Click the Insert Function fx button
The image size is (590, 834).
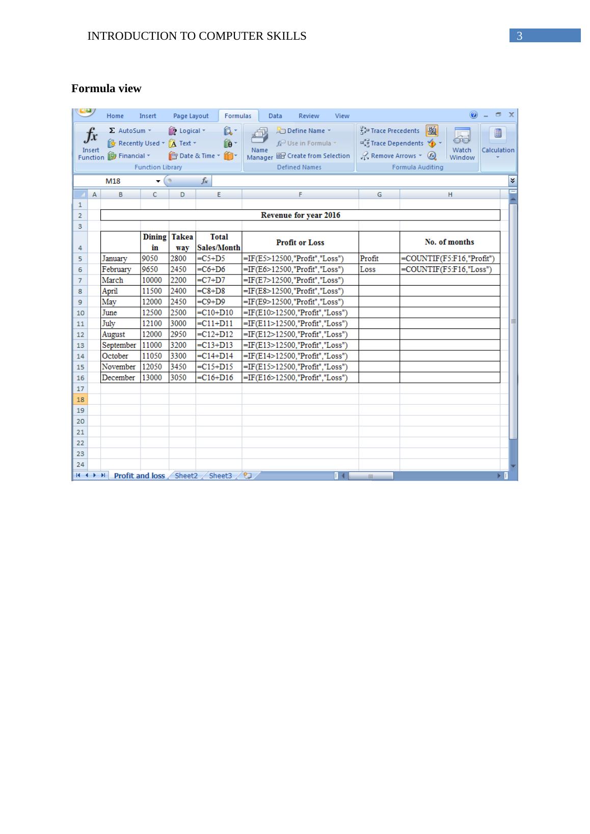pos(91,144)
